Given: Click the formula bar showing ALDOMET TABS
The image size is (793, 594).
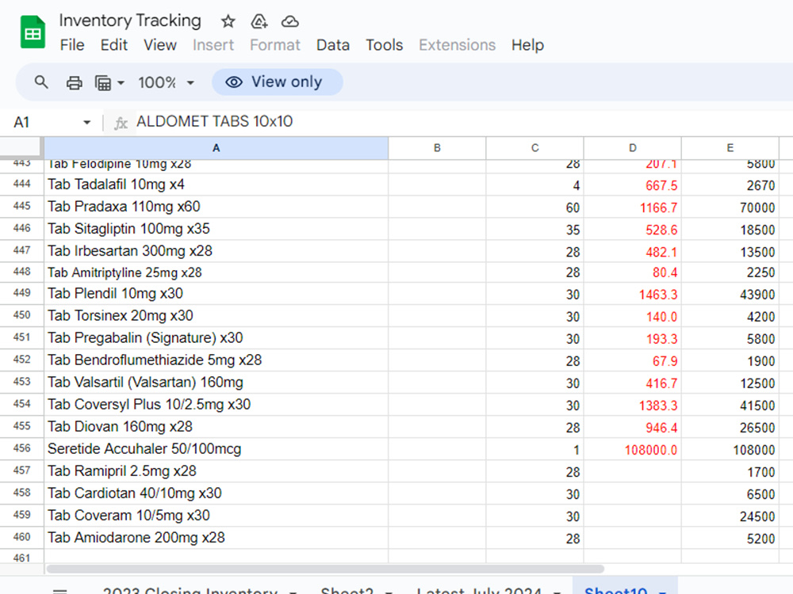Looking at the screenshot, I should (463, 122).
